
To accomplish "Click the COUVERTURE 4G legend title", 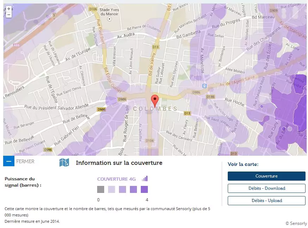I will 117,179.
